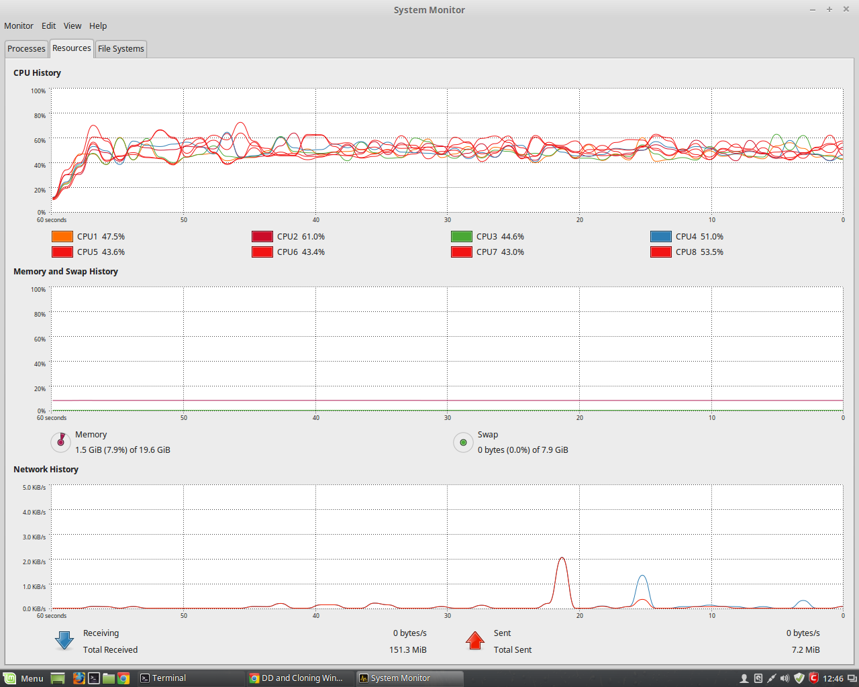Screen dimensions: 859x687
Task: Change the CPU4 blue graph color
Action: pos(661,237)
